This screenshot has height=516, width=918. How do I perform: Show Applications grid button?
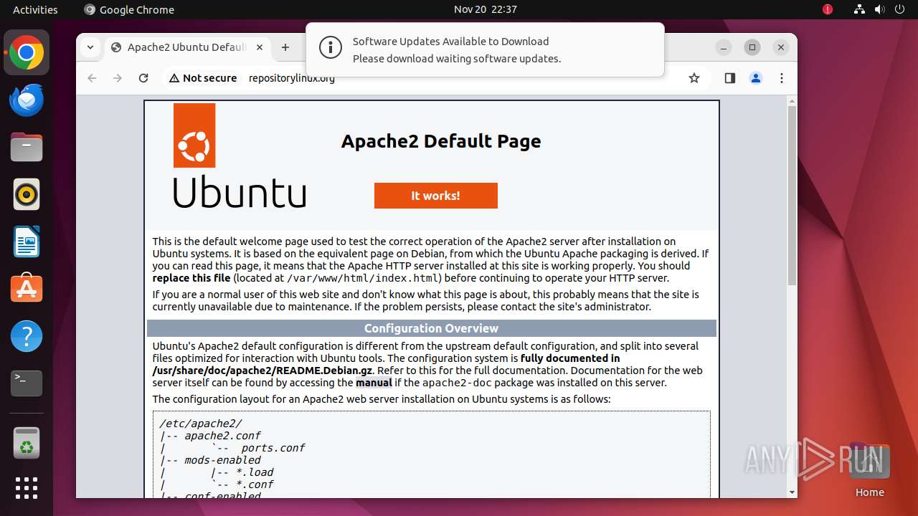click(x=27, y=488)
